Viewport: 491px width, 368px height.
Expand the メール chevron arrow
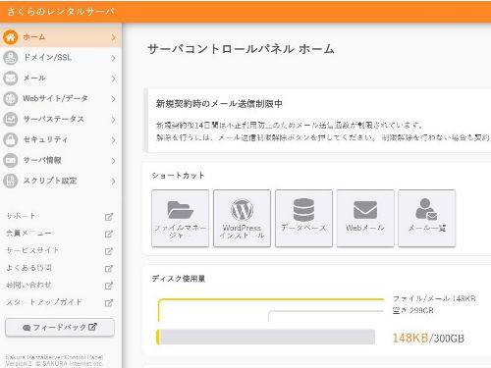point(113,79)
